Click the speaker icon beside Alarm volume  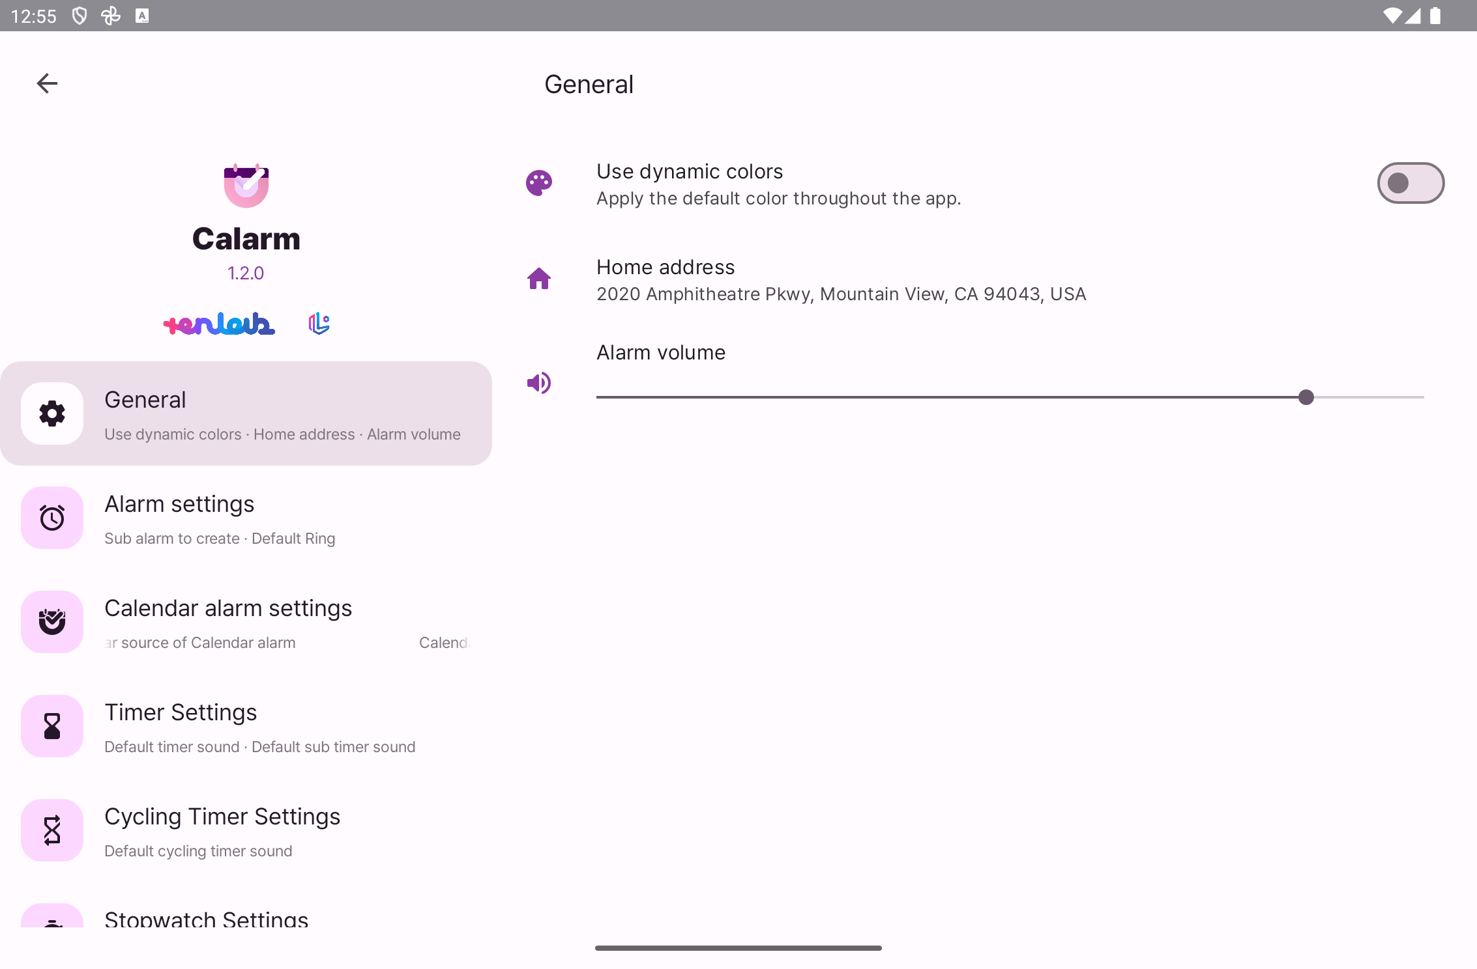pyautogui.click(x=539, y=383)
